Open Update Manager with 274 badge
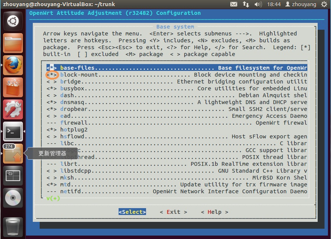The width and height of the screenshot is (331, 239). [13, 154]
